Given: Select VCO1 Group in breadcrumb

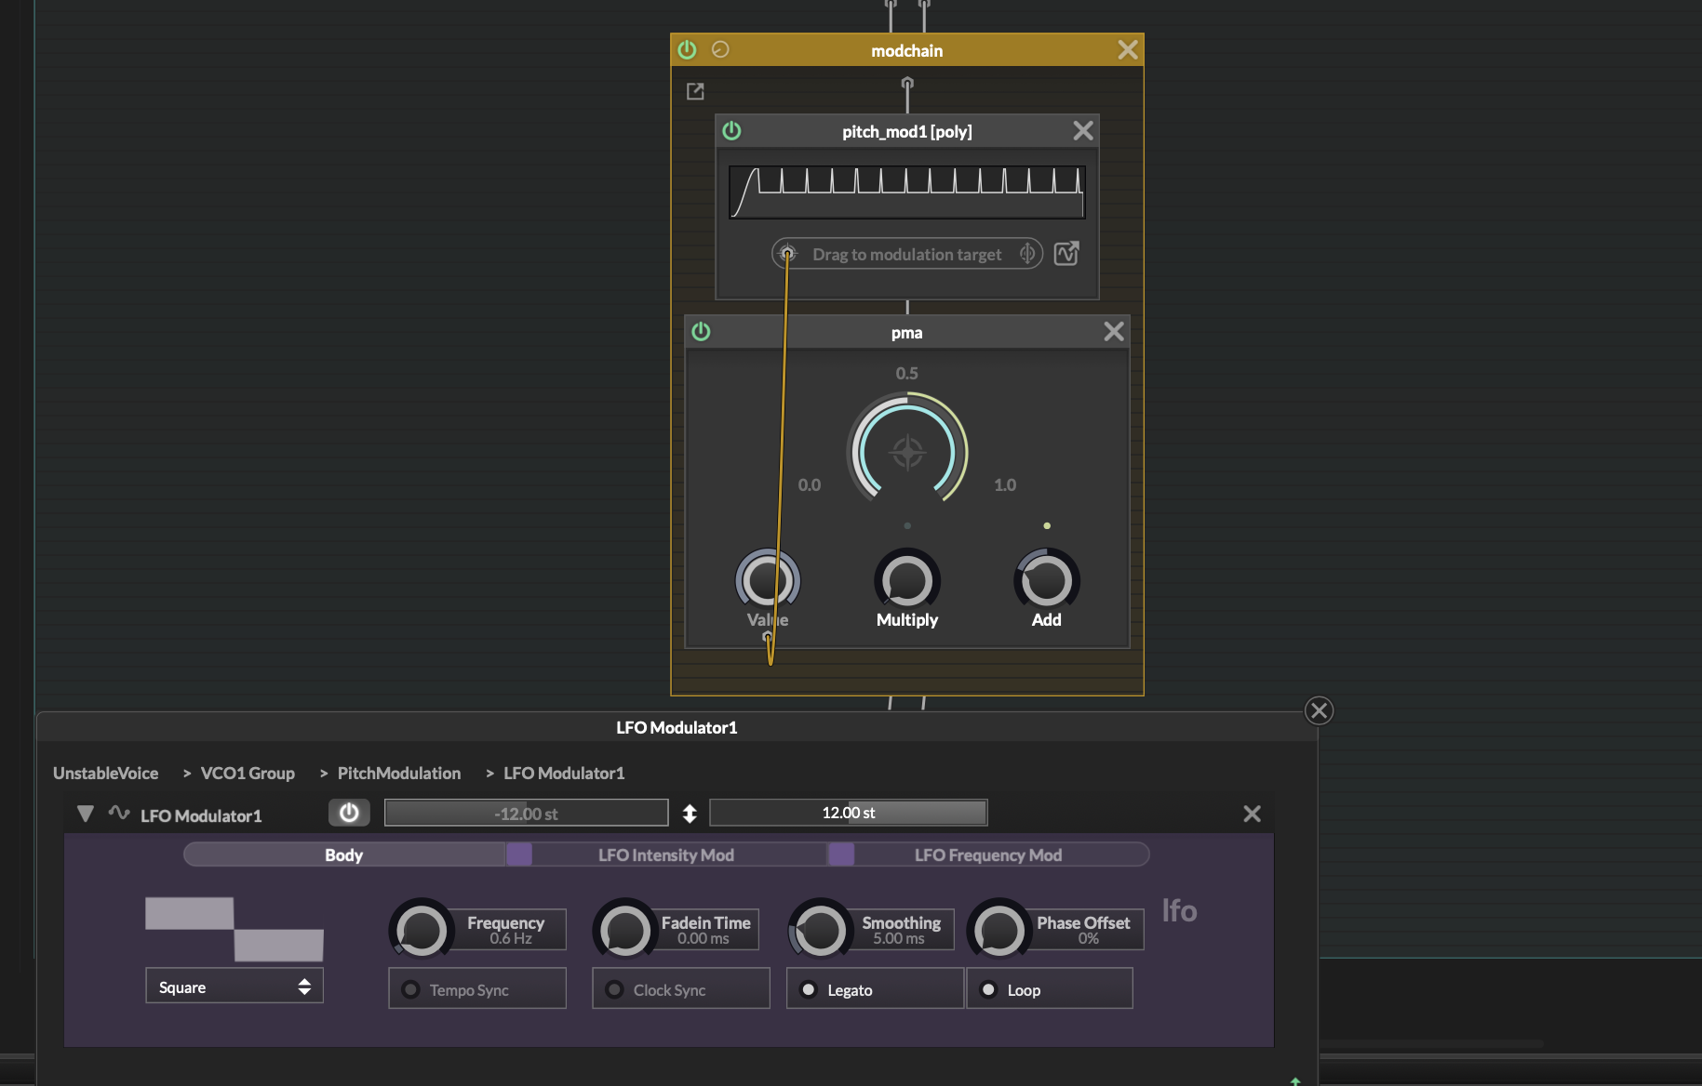Looking at the screenshot, I should (248, 774).
